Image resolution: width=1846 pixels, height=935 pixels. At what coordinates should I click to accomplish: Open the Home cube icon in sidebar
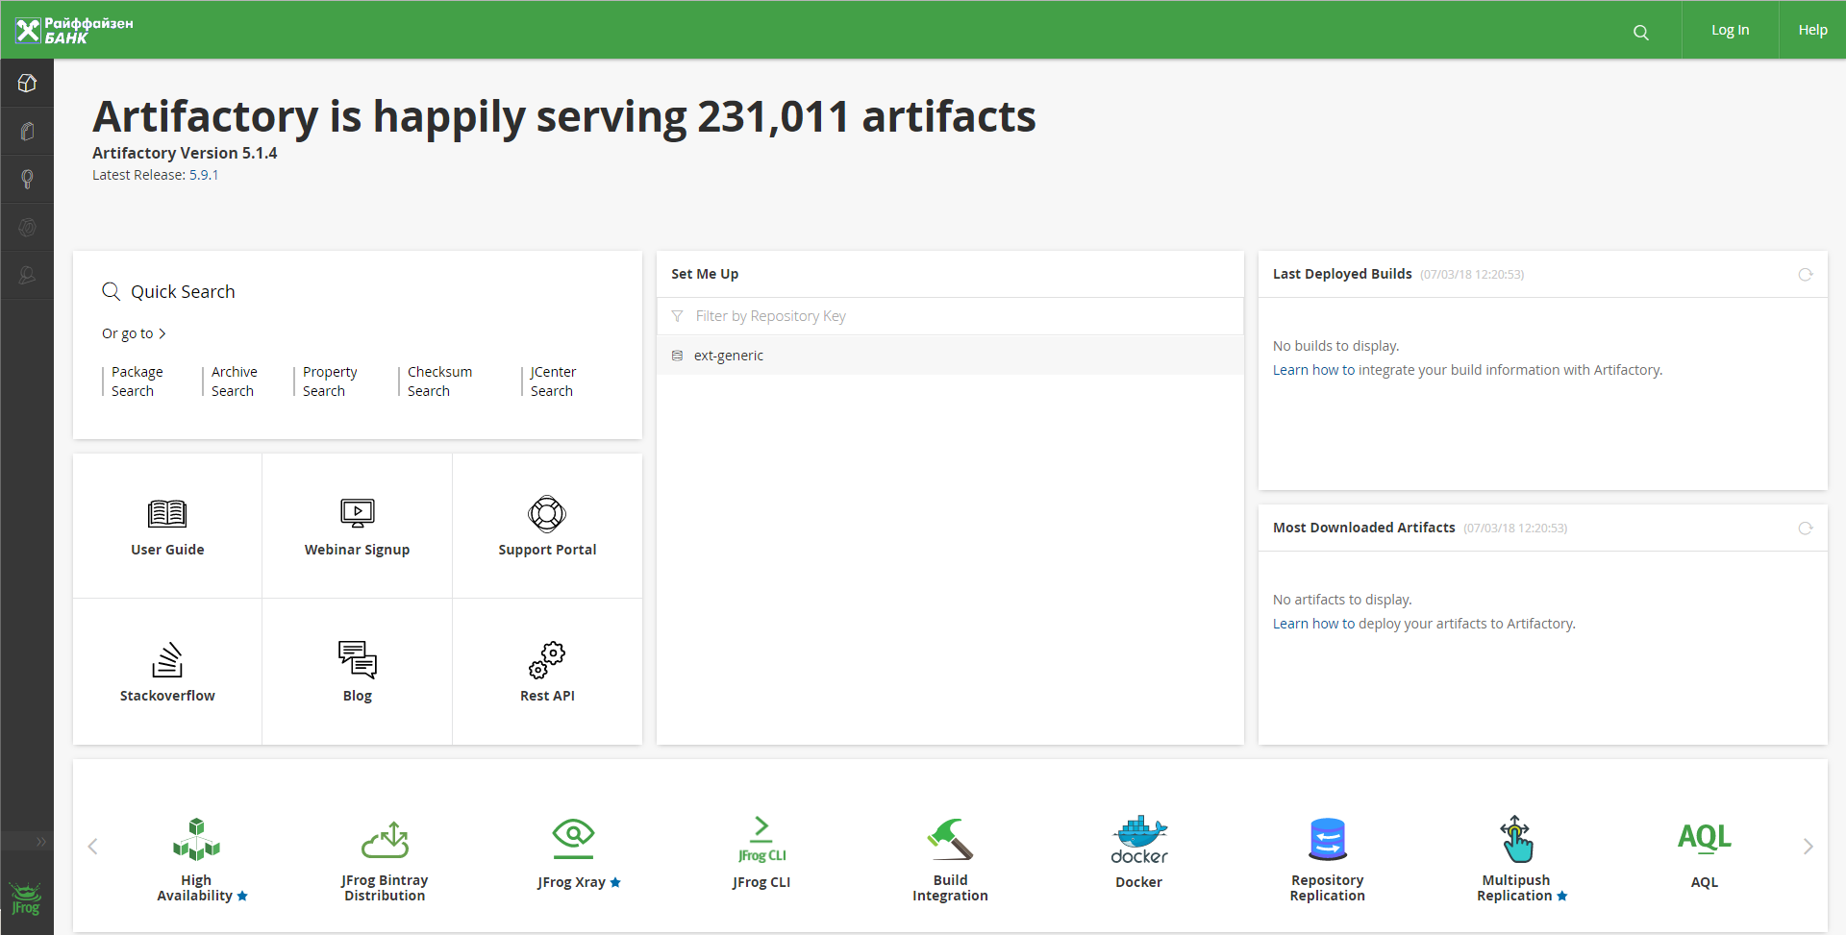(x=27, y=84)
